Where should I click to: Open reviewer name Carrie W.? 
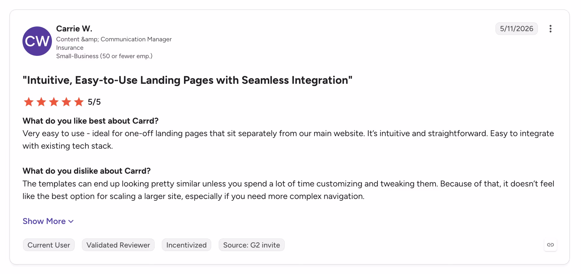pyautogui.click(x=74, y=29)
